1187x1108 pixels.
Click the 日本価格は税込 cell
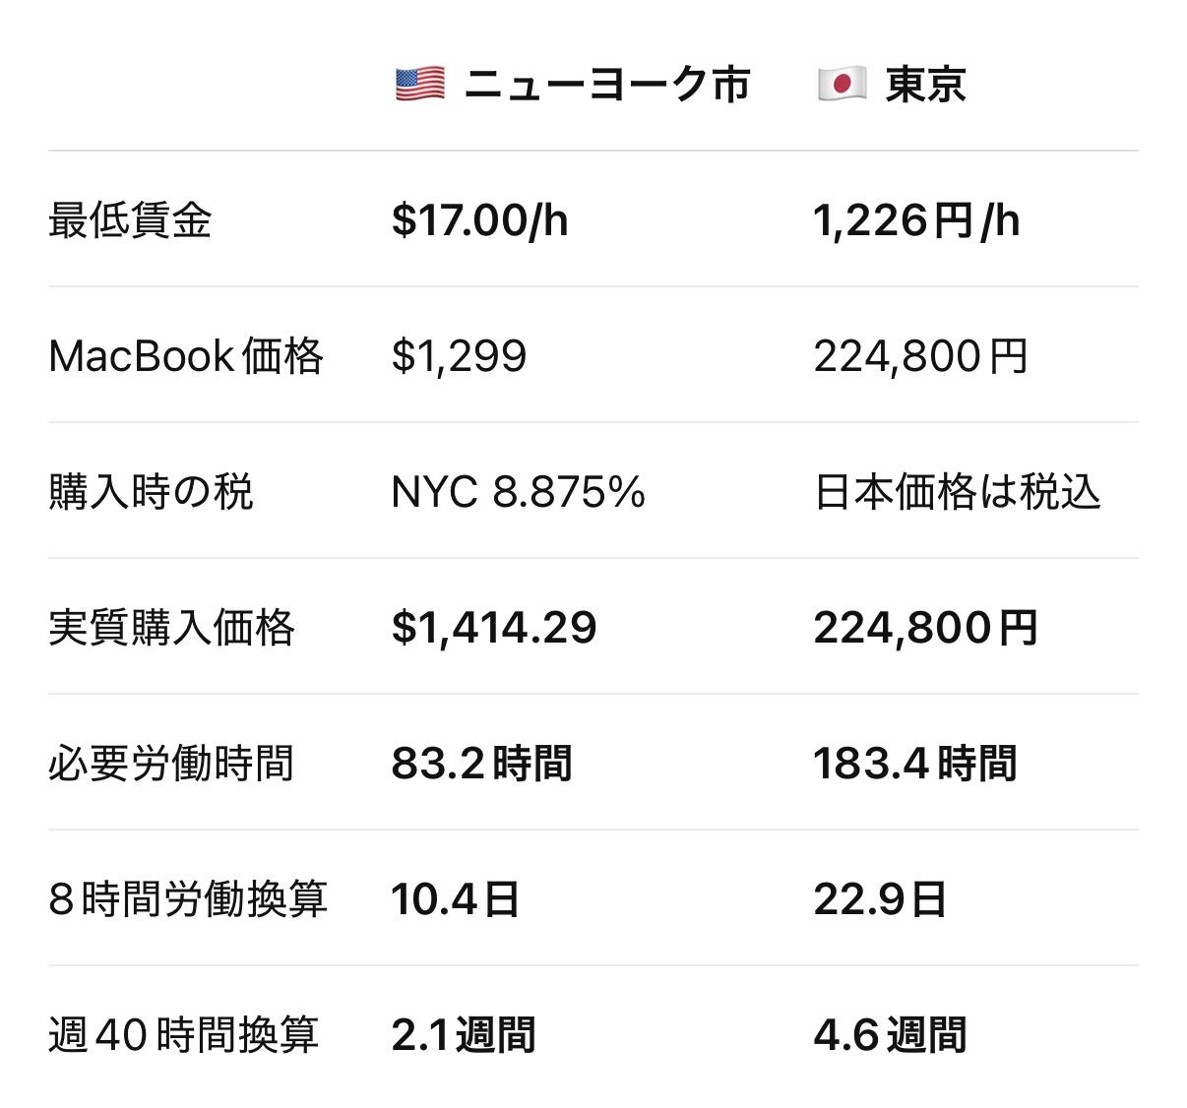(x=958, y=491)
